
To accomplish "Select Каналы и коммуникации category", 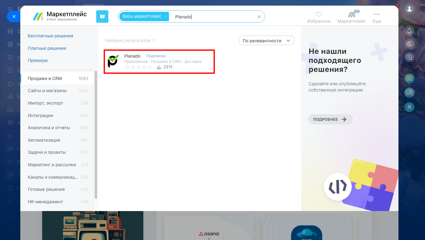I will click(x=57, y=177).
